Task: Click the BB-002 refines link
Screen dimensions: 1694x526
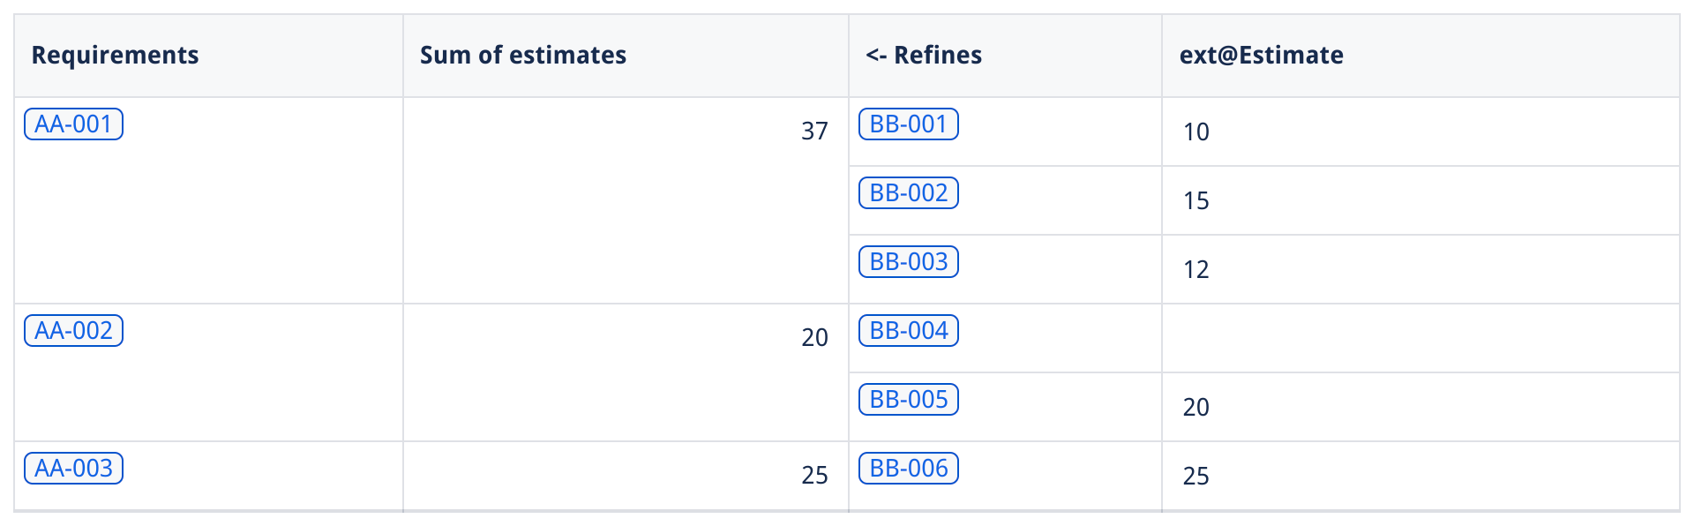Action: pos(908,193)
